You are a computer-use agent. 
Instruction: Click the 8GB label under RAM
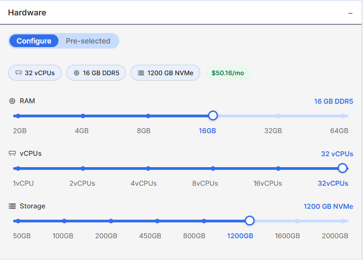pos(144,131)
